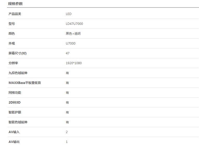Click the AV输入 row label
199x145 pixels.
coord(14,132)
